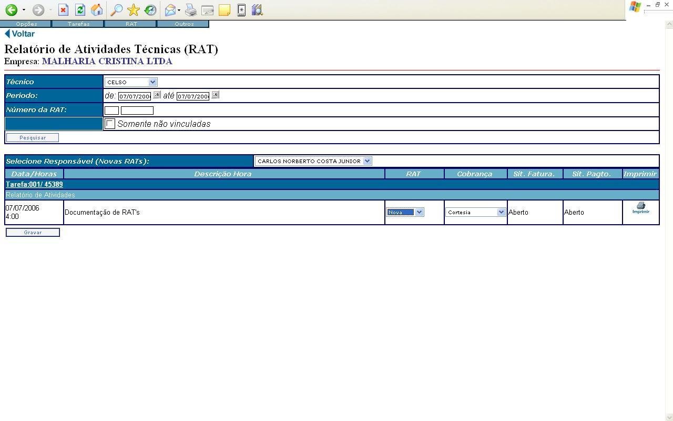
Task: Open Search with the magnifying glass icon
Action: click(x=116, y=10)
